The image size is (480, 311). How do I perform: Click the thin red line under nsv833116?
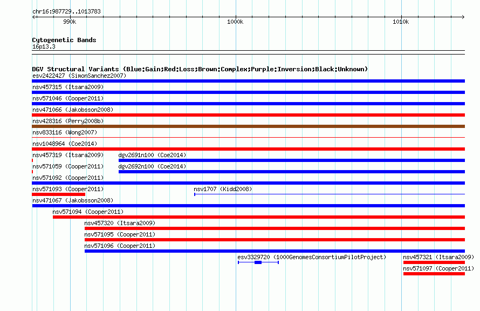pyautogui.click(x=248, y=138)
